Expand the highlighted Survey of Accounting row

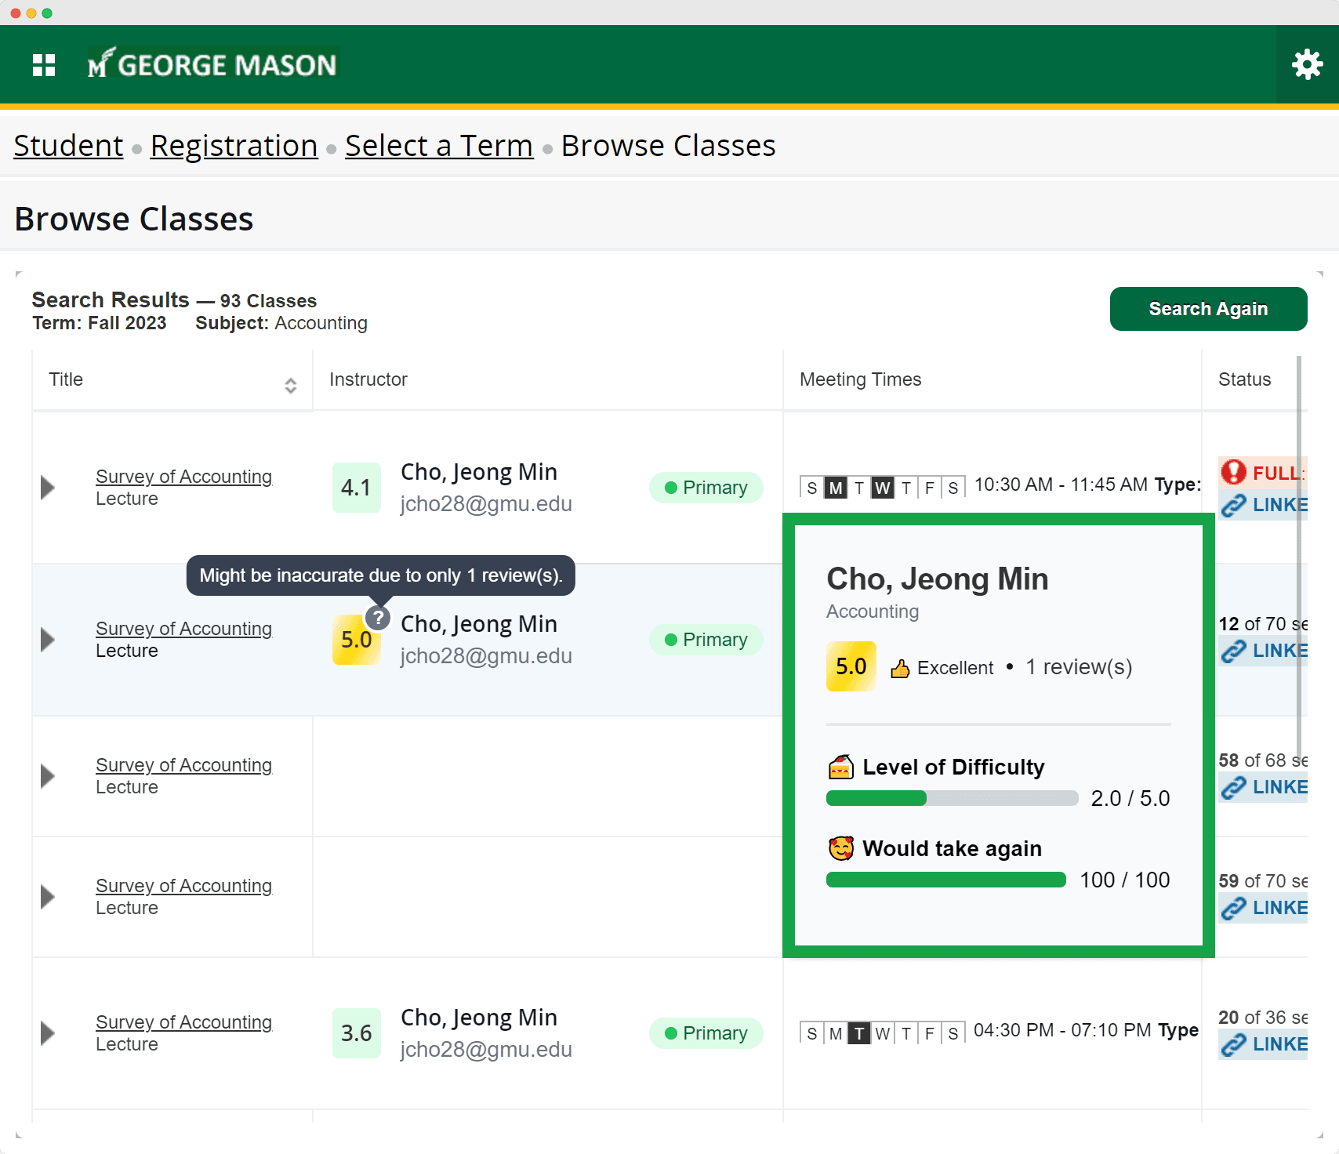click(x=48, y=640)
